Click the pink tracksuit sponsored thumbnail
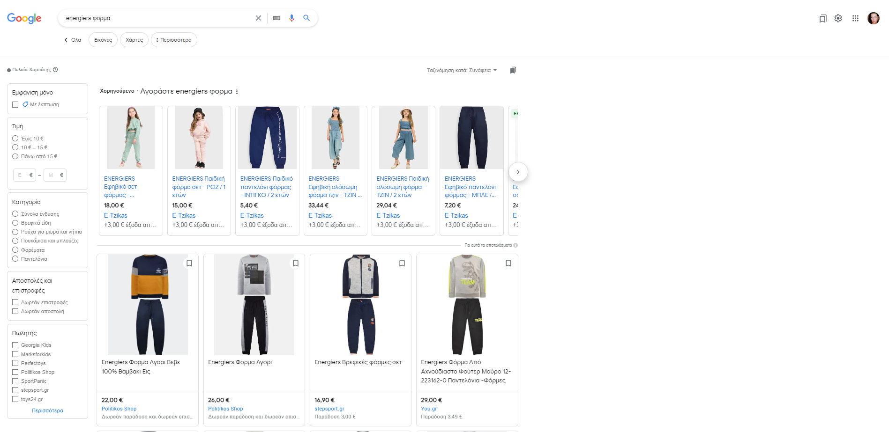The image size is (889, 432). point(199,138)
